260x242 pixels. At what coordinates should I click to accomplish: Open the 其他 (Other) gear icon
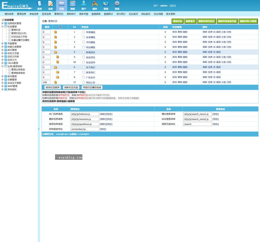point(117,5)
